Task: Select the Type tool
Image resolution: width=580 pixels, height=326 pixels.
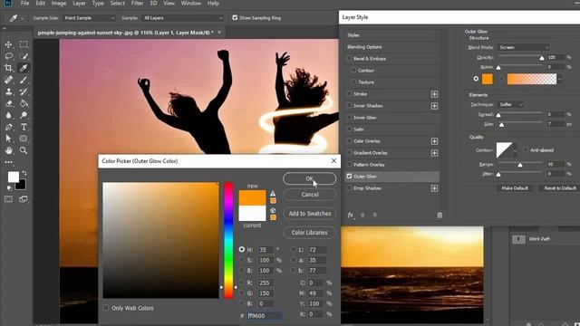Action: 24,127
